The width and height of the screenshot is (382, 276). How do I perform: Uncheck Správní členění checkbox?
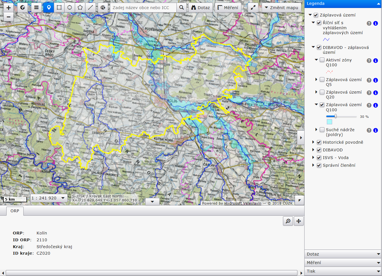[x=319, y=165]
